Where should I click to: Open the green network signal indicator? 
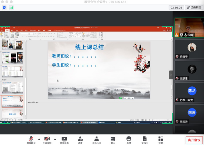[x=11, y=7]
